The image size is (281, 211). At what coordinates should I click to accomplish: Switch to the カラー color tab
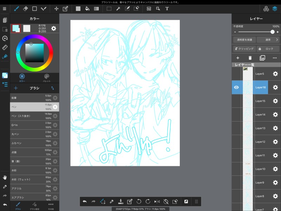22,78
